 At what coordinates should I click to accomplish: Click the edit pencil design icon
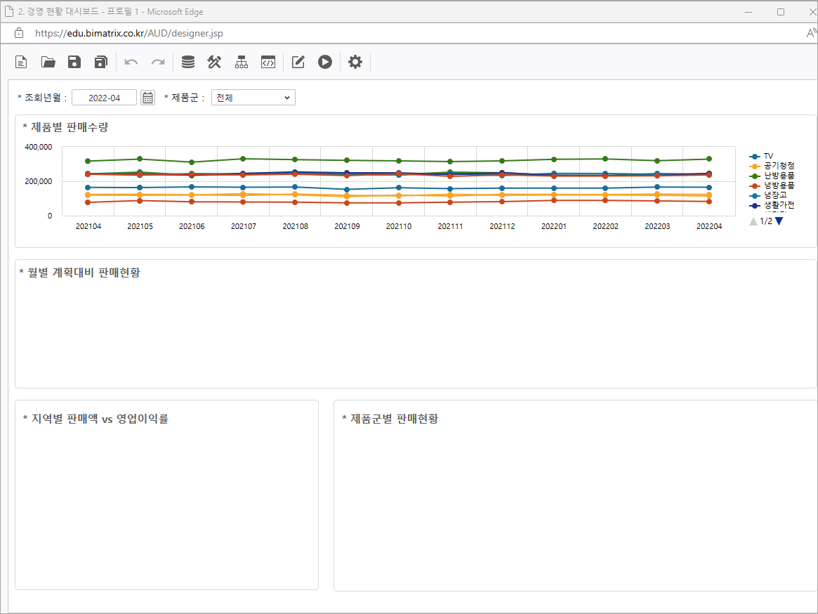point(298,62)
